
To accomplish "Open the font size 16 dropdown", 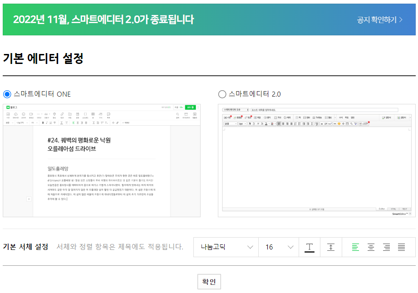I will click(x=279, y=247).
